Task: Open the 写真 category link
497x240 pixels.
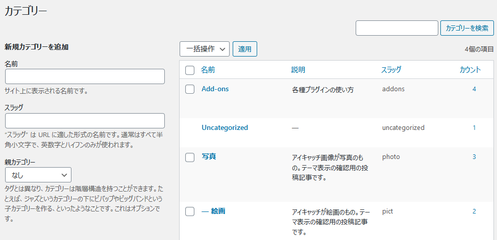Action: (x=209, y=156)
